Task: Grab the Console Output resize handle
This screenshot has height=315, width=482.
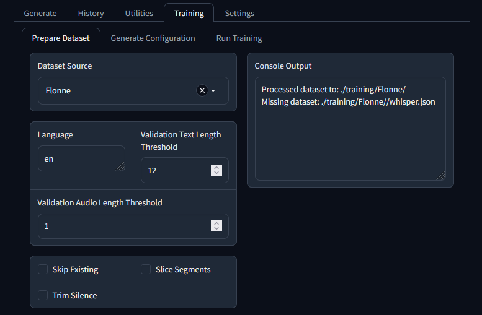Action: pos(441,176)
